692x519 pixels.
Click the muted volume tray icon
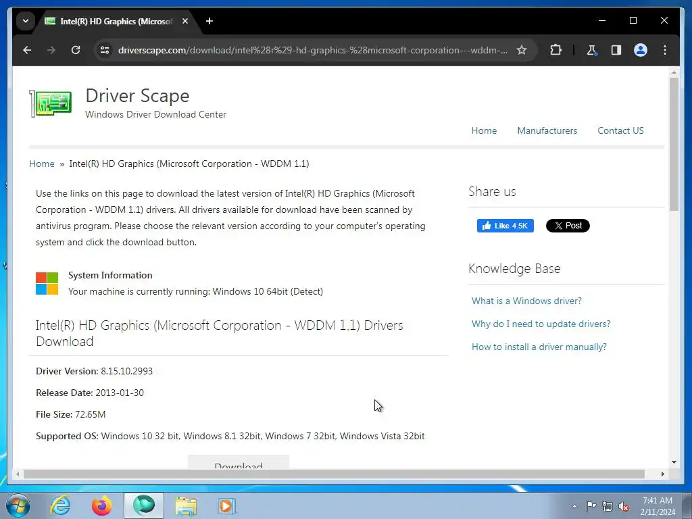[624, 506]
